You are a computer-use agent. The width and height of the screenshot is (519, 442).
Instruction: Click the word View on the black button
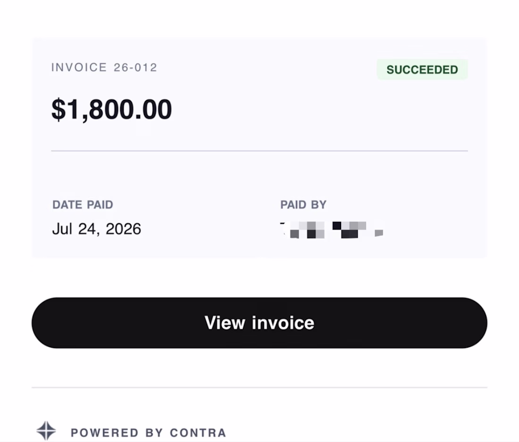[x=225, y=323]
